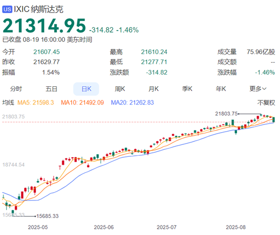Click the 2025-05 date axis label
This screenshot has height=235, width=280.
pos(38,227)
